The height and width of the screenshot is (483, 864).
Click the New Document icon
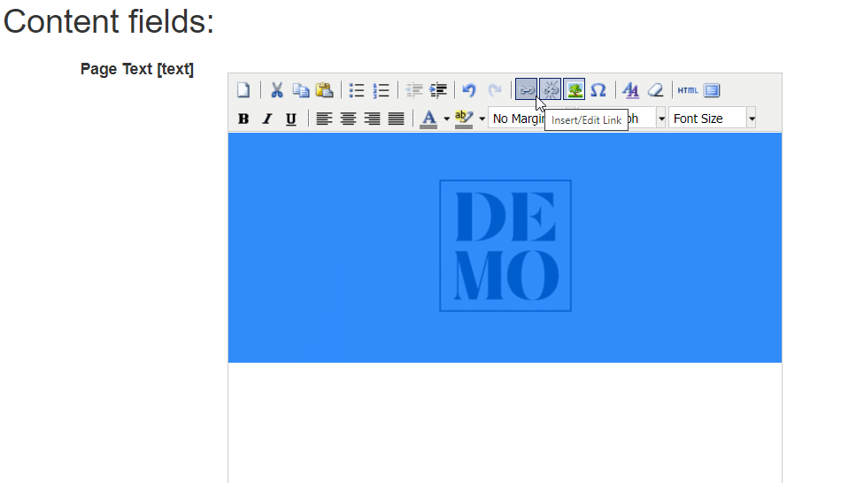(243, 89)
